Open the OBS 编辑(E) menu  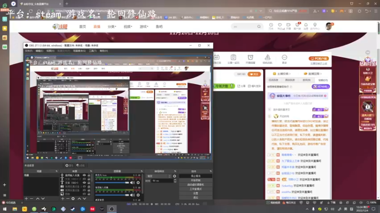coord(39,51)
